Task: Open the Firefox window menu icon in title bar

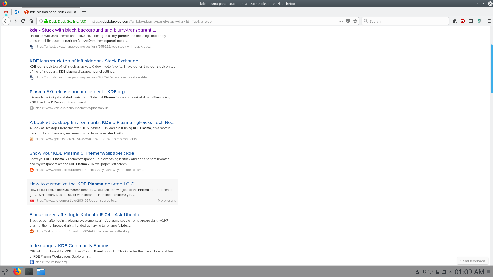Action: click(x=5, y=4)
